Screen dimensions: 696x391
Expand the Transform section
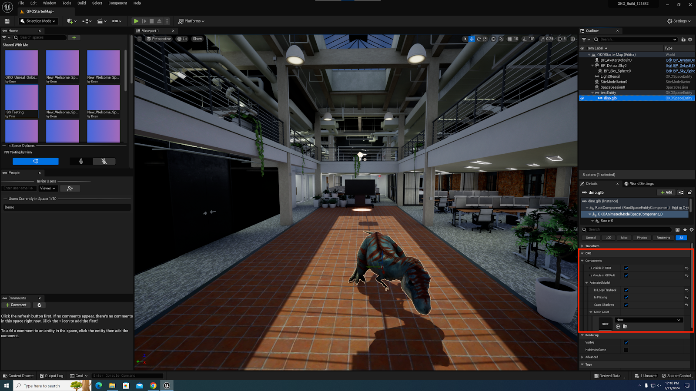pos(582,246)
